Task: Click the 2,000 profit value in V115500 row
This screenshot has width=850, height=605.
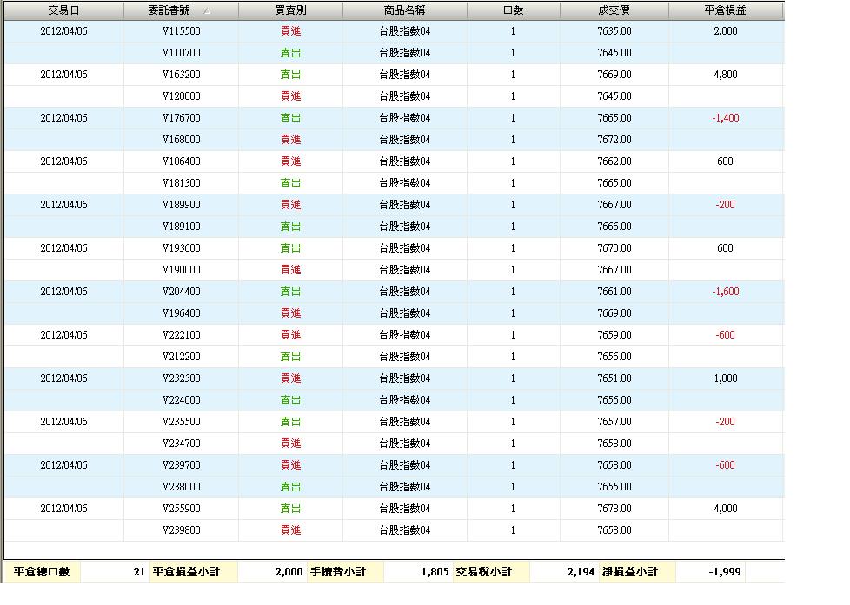Action: [x=726, y=31]
